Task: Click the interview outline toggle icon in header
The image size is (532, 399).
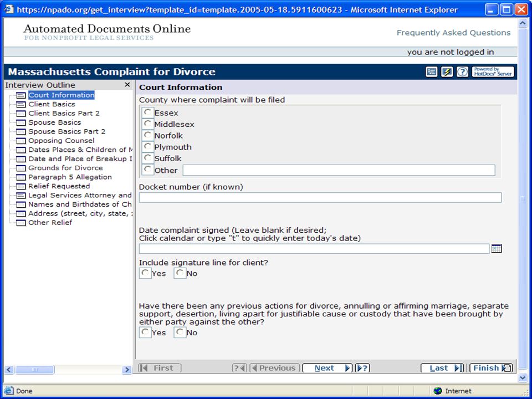Action: click(431, 72)
